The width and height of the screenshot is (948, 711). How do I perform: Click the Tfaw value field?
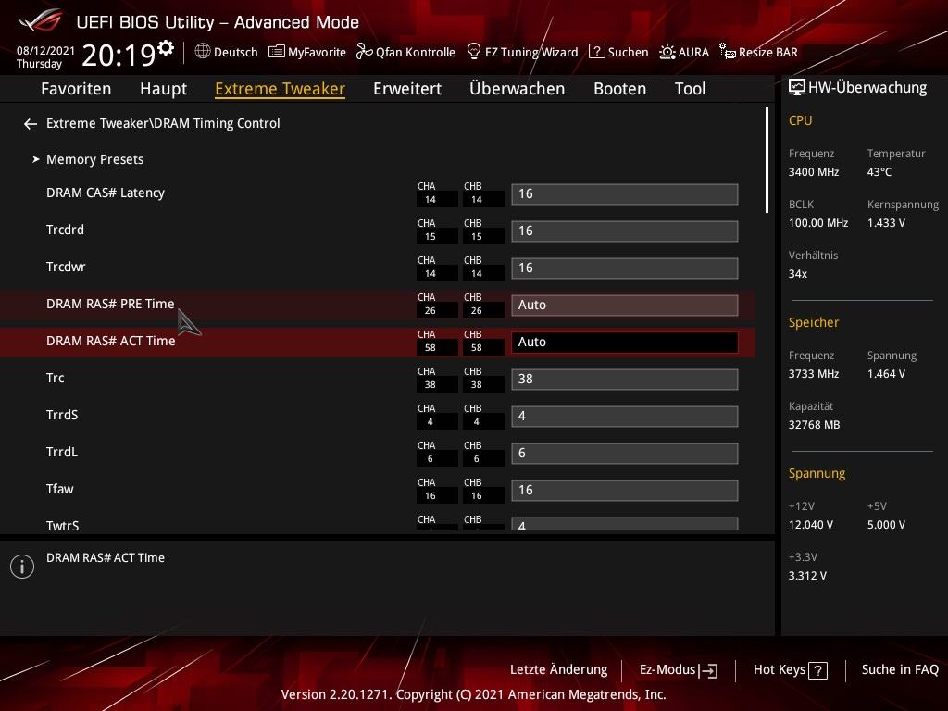(x=625, y=490)
